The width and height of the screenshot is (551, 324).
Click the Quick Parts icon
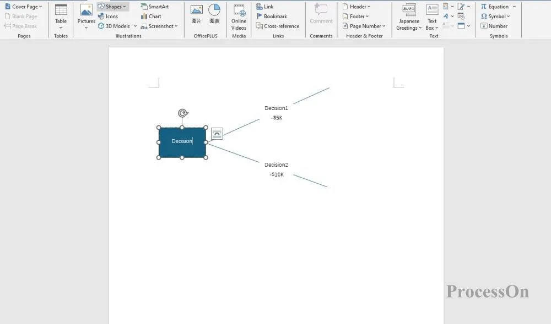click(446, 6)
